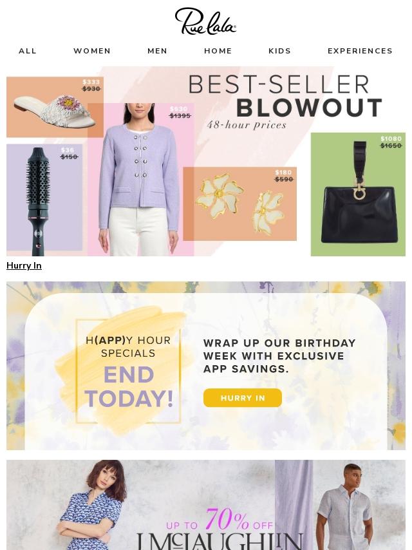Image resolution: width=412 pixels, height=550 pixels.
Task: Click the white flower sandal image
Action: pyautogui.click(x=55, y=107)
